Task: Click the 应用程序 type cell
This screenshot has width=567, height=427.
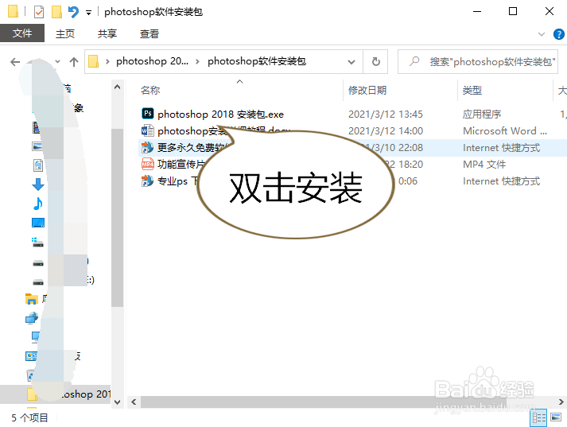Action: 482,115
